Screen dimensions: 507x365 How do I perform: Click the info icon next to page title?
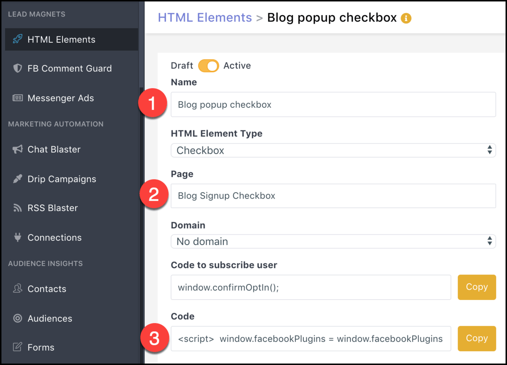[406, 18]
